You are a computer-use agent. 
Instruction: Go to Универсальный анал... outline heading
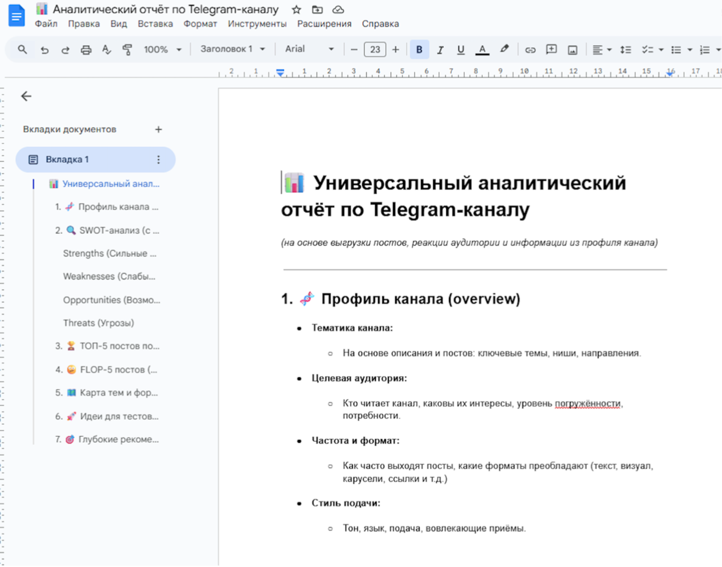[x=105, y=184]
